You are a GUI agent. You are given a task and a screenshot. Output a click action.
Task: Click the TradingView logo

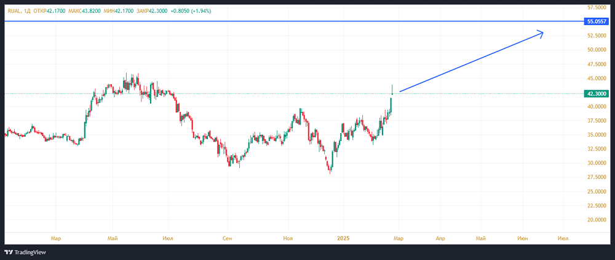point(25,252)
